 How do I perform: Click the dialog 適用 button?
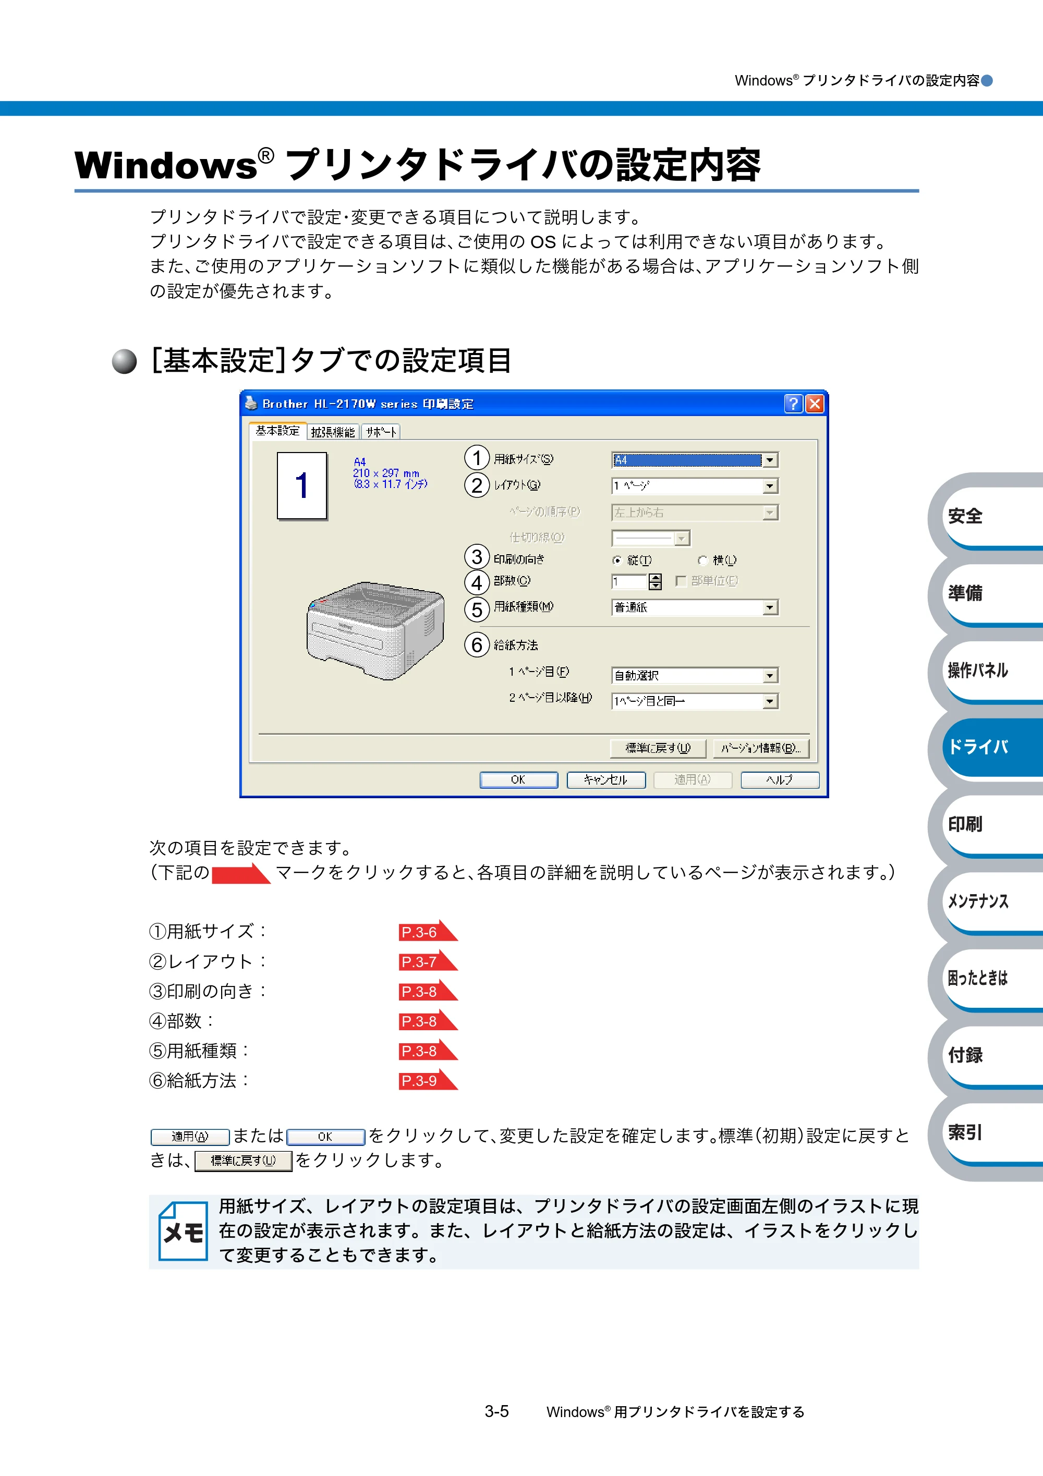[693, 780]
